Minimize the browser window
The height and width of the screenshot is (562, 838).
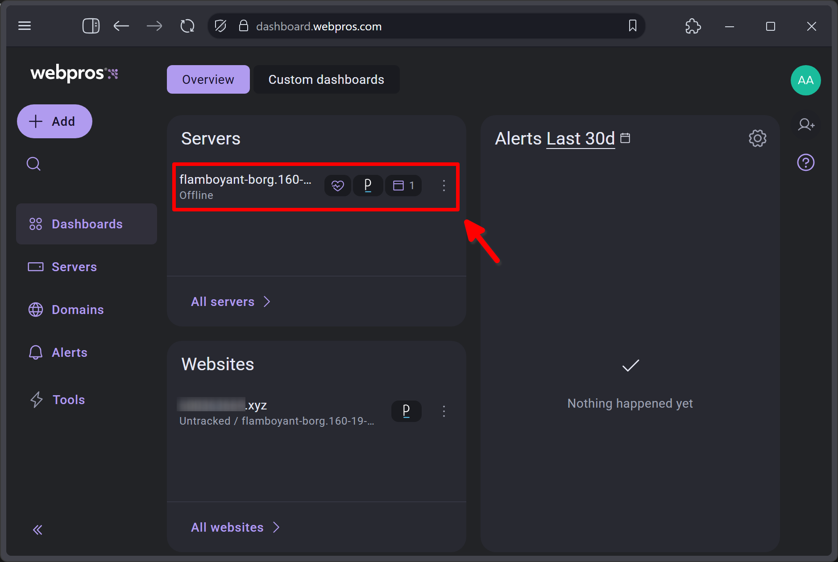(730, 26)
